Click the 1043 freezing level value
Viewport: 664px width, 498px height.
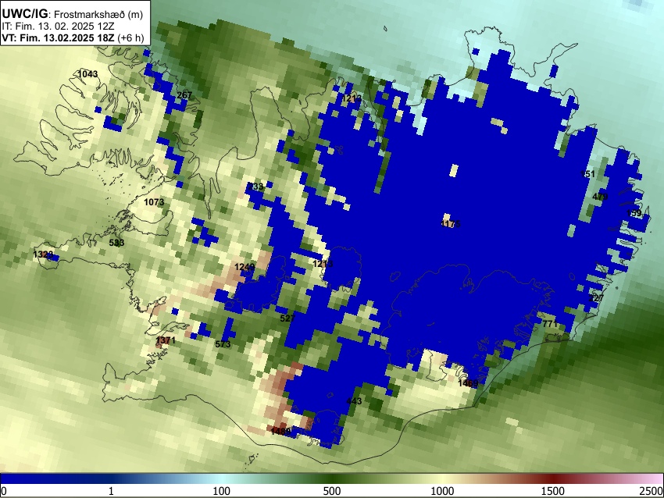pos(87,74)
